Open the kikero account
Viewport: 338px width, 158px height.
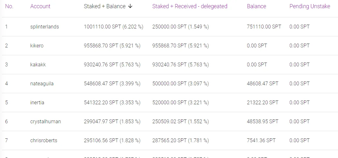click(37, 46)
